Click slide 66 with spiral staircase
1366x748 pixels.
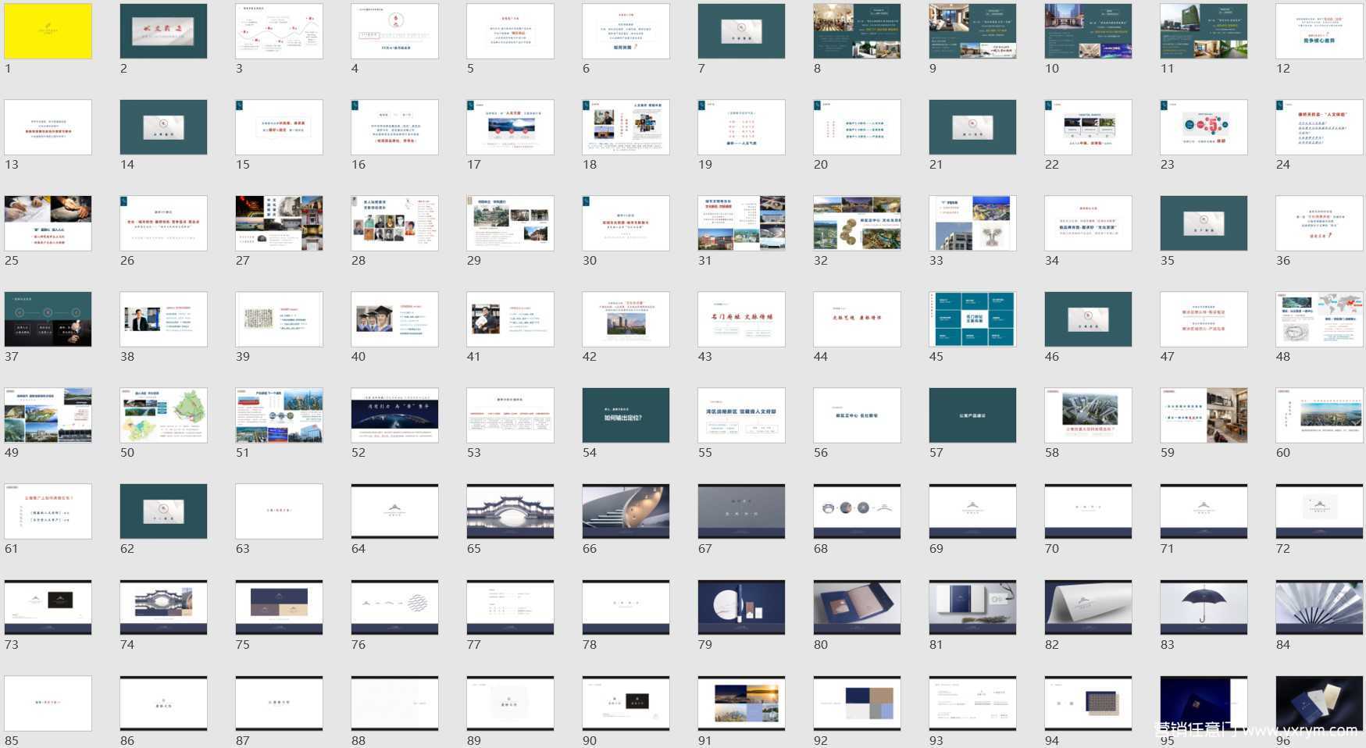[626, 511]
